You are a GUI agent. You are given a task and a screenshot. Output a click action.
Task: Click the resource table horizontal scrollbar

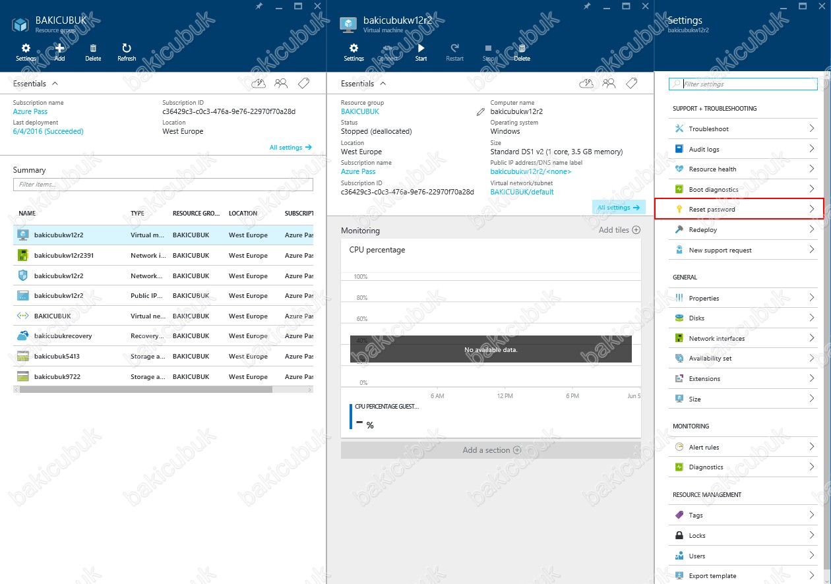(146, 390)
